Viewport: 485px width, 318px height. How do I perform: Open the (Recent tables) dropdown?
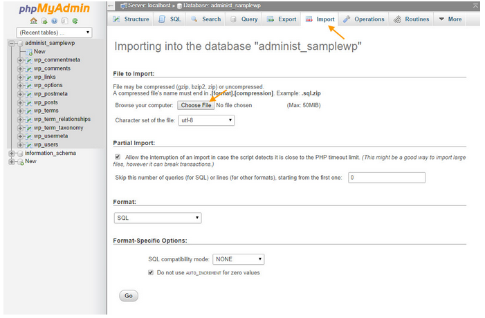tap(54, 32)
